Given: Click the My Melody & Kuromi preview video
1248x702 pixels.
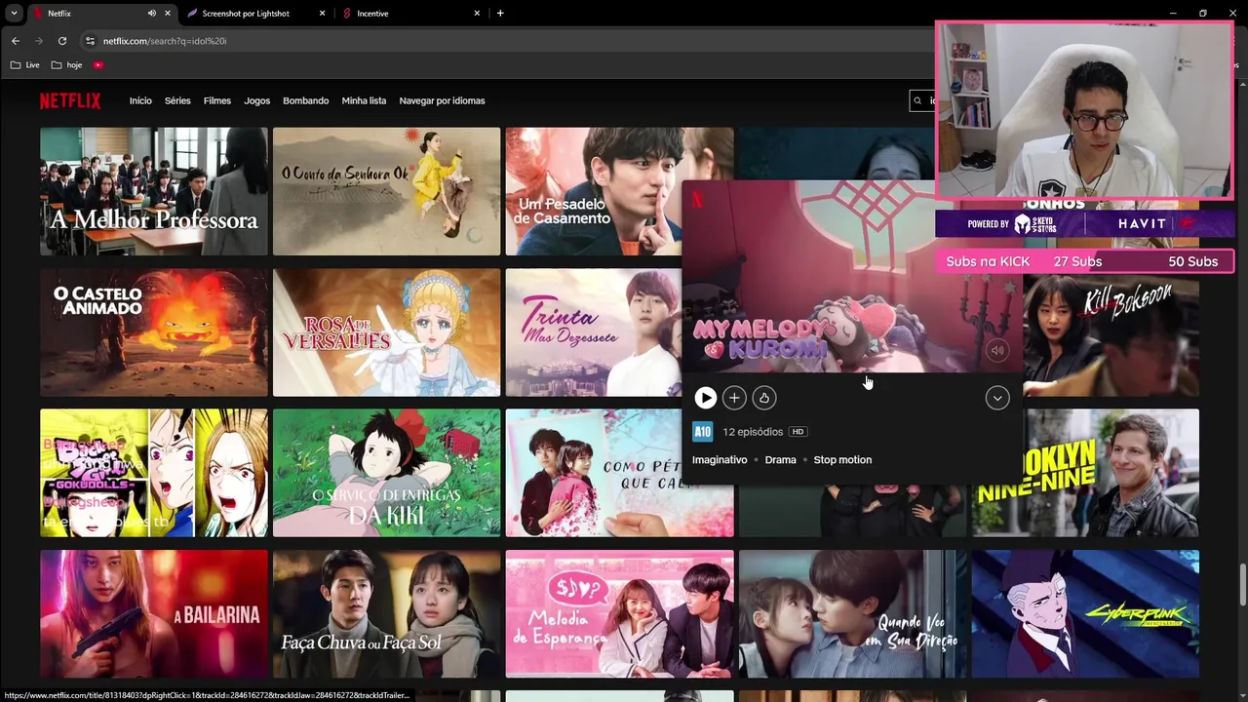Looking at the screenshot, I should (x=852, y=276).
